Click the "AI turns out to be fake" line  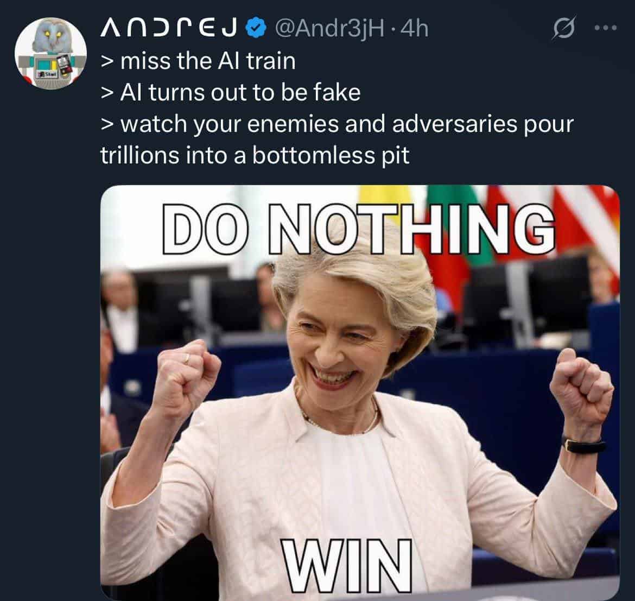point(231,92)
